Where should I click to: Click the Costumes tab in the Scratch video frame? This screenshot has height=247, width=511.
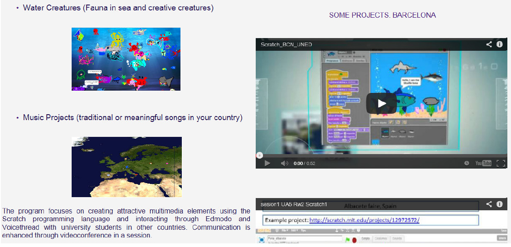380,238
